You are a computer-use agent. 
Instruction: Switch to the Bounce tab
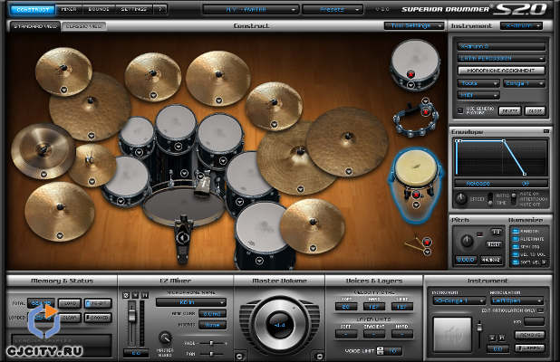point(99,10)
